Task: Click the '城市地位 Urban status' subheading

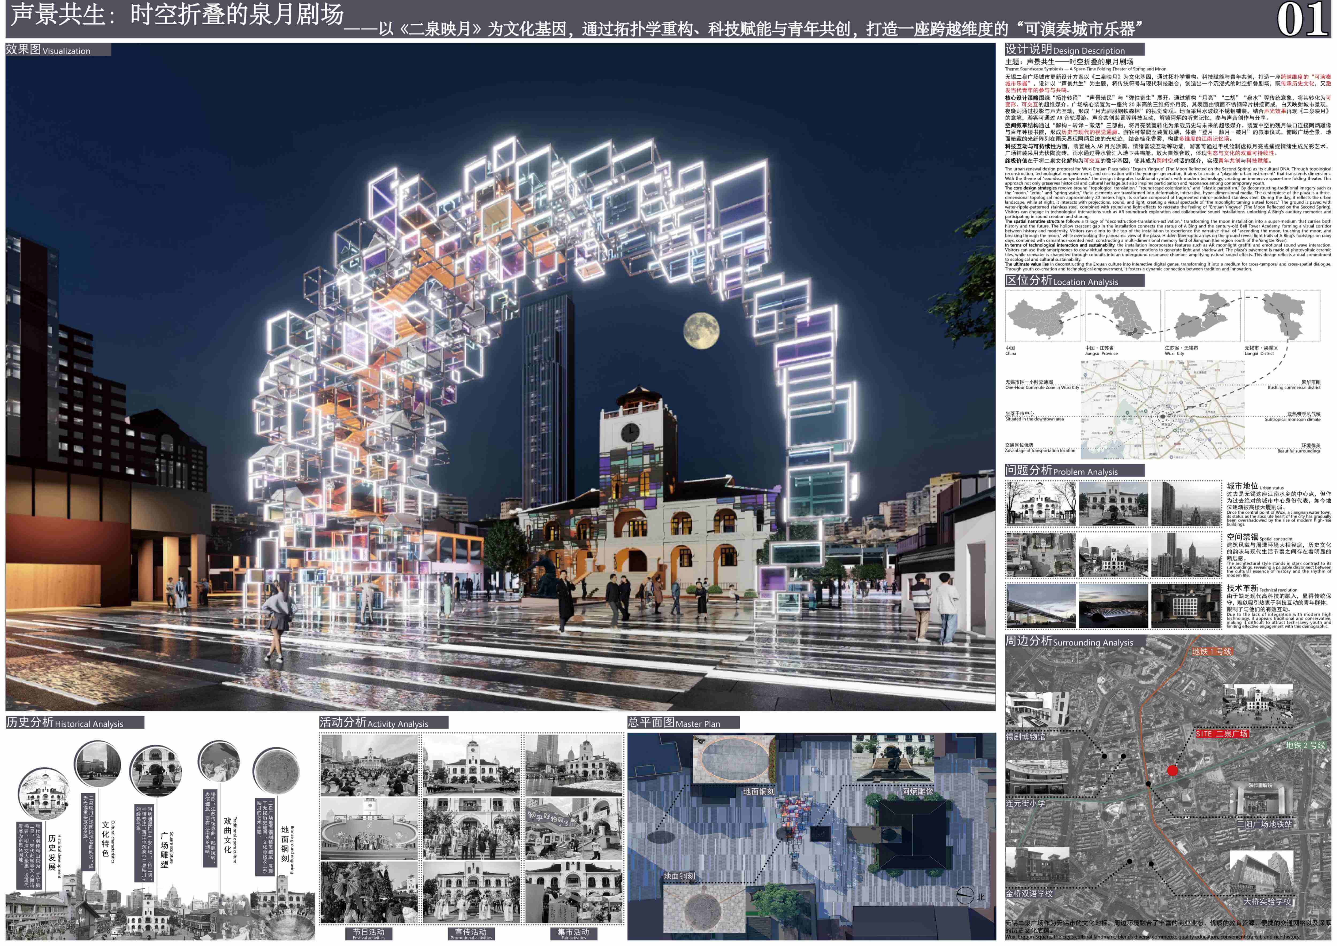Action: coord(1255,486)
